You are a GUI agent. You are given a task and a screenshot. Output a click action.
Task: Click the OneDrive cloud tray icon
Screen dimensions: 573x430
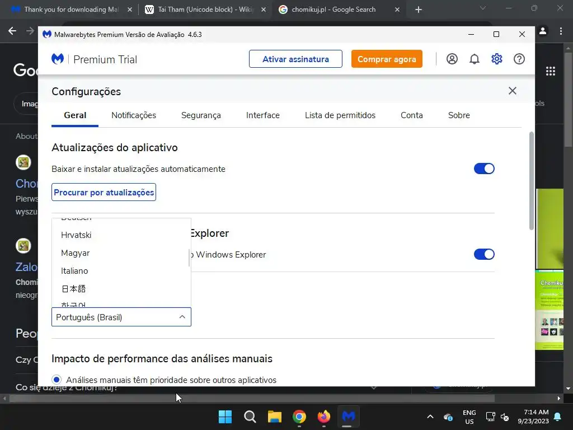pos(448,417)
